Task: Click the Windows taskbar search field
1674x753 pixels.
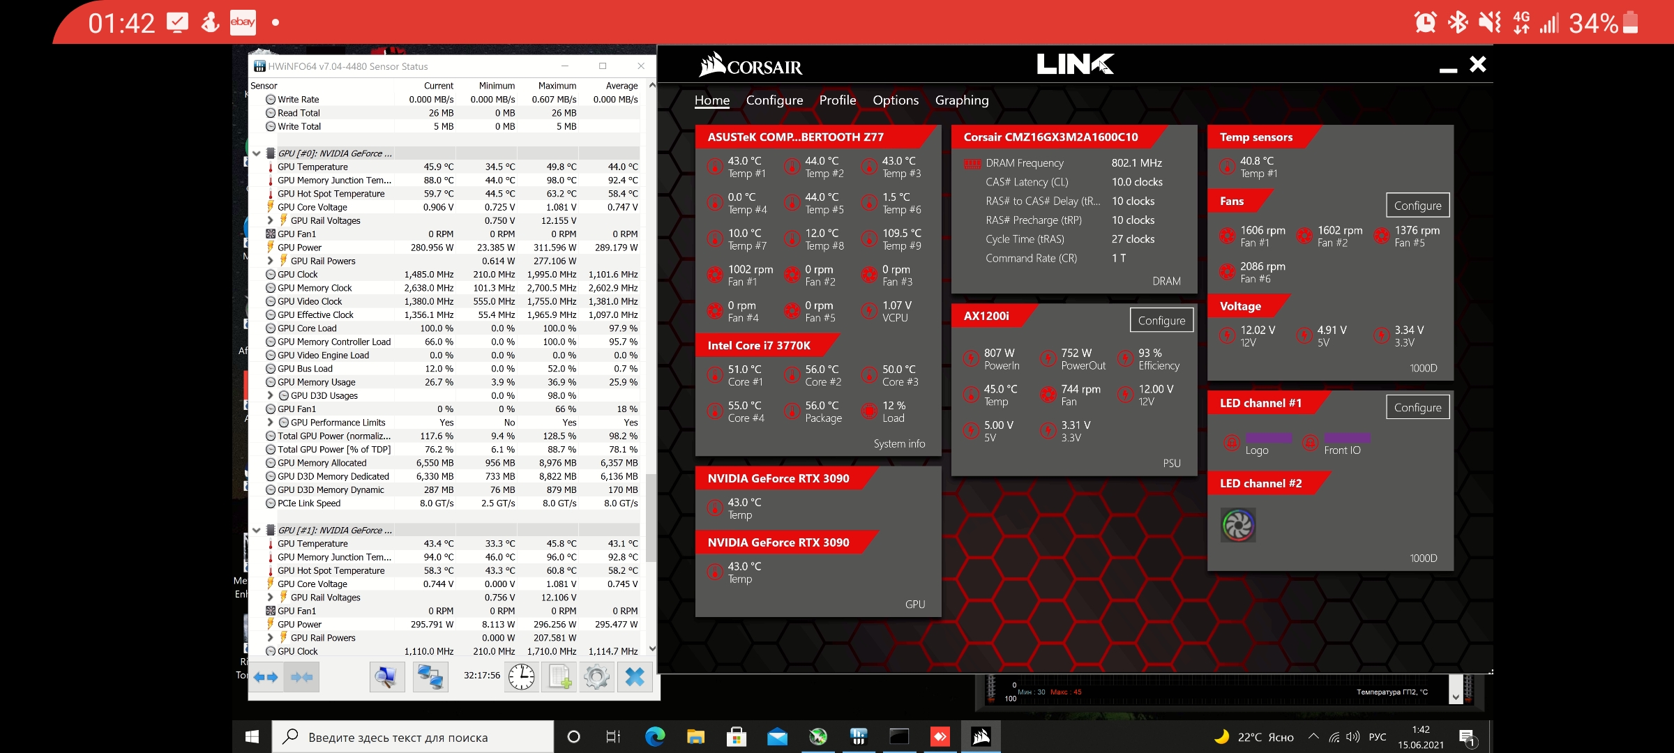Action: click(412, 737)
